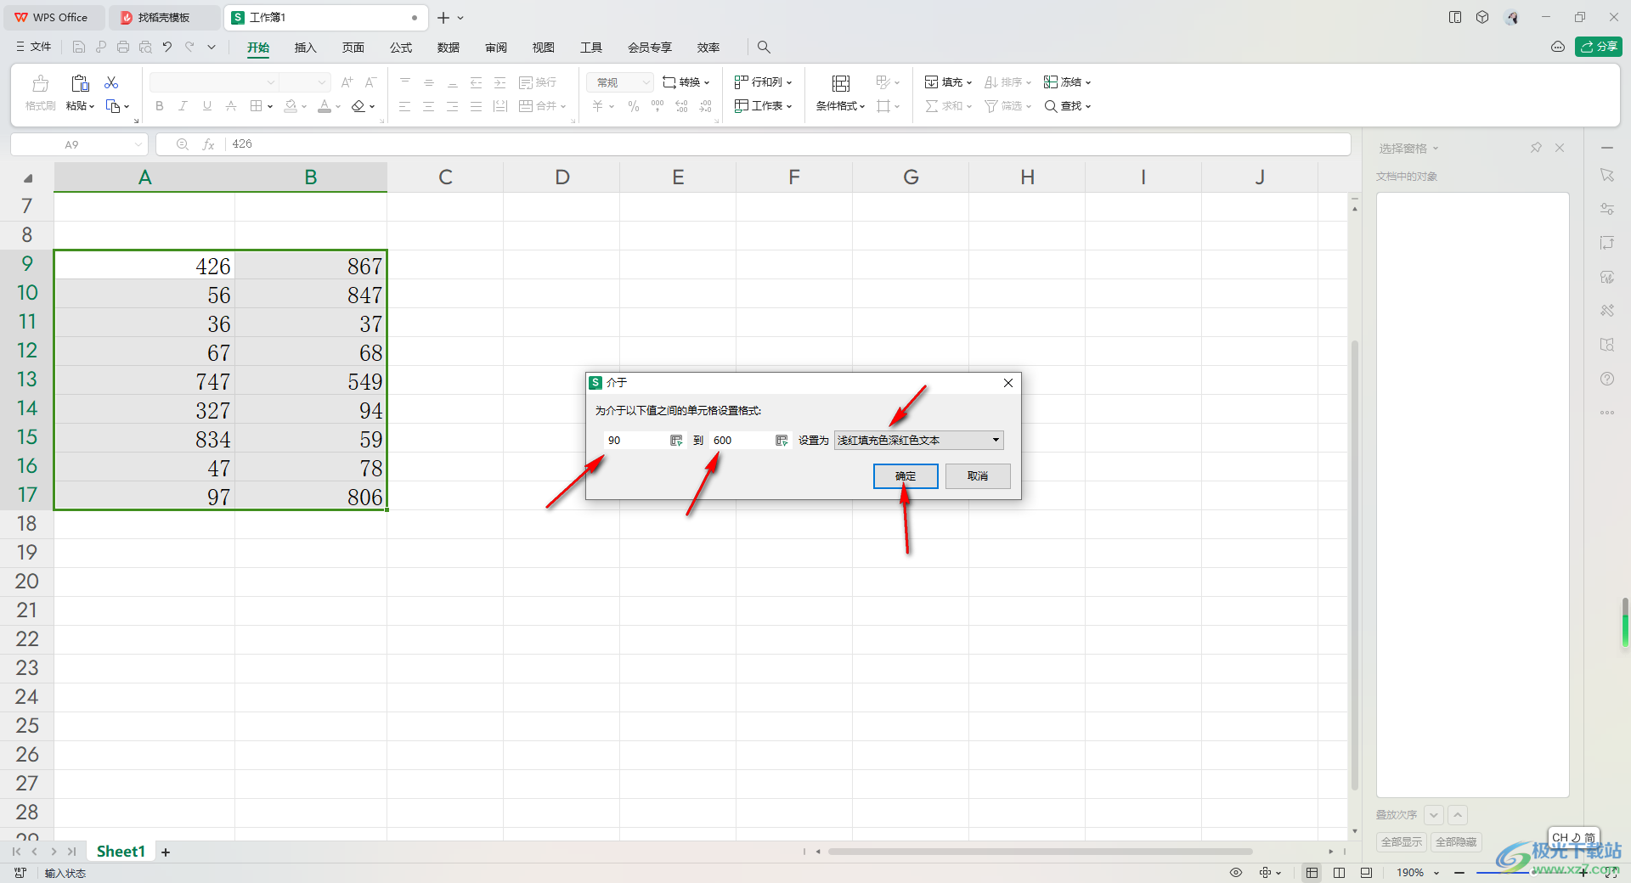
Task: Click the Print icon in quick access toolbar
Action: click(123, 47)
